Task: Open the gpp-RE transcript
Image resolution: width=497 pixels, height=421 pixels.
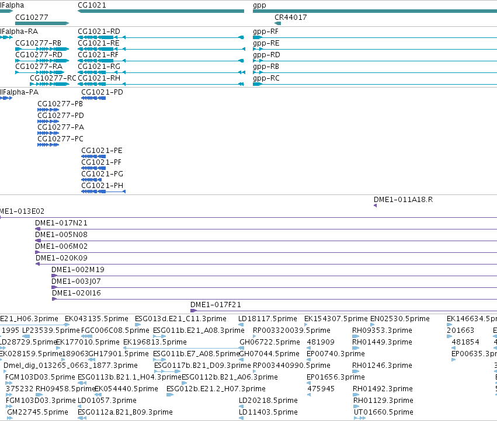Action: pos(375,49)
